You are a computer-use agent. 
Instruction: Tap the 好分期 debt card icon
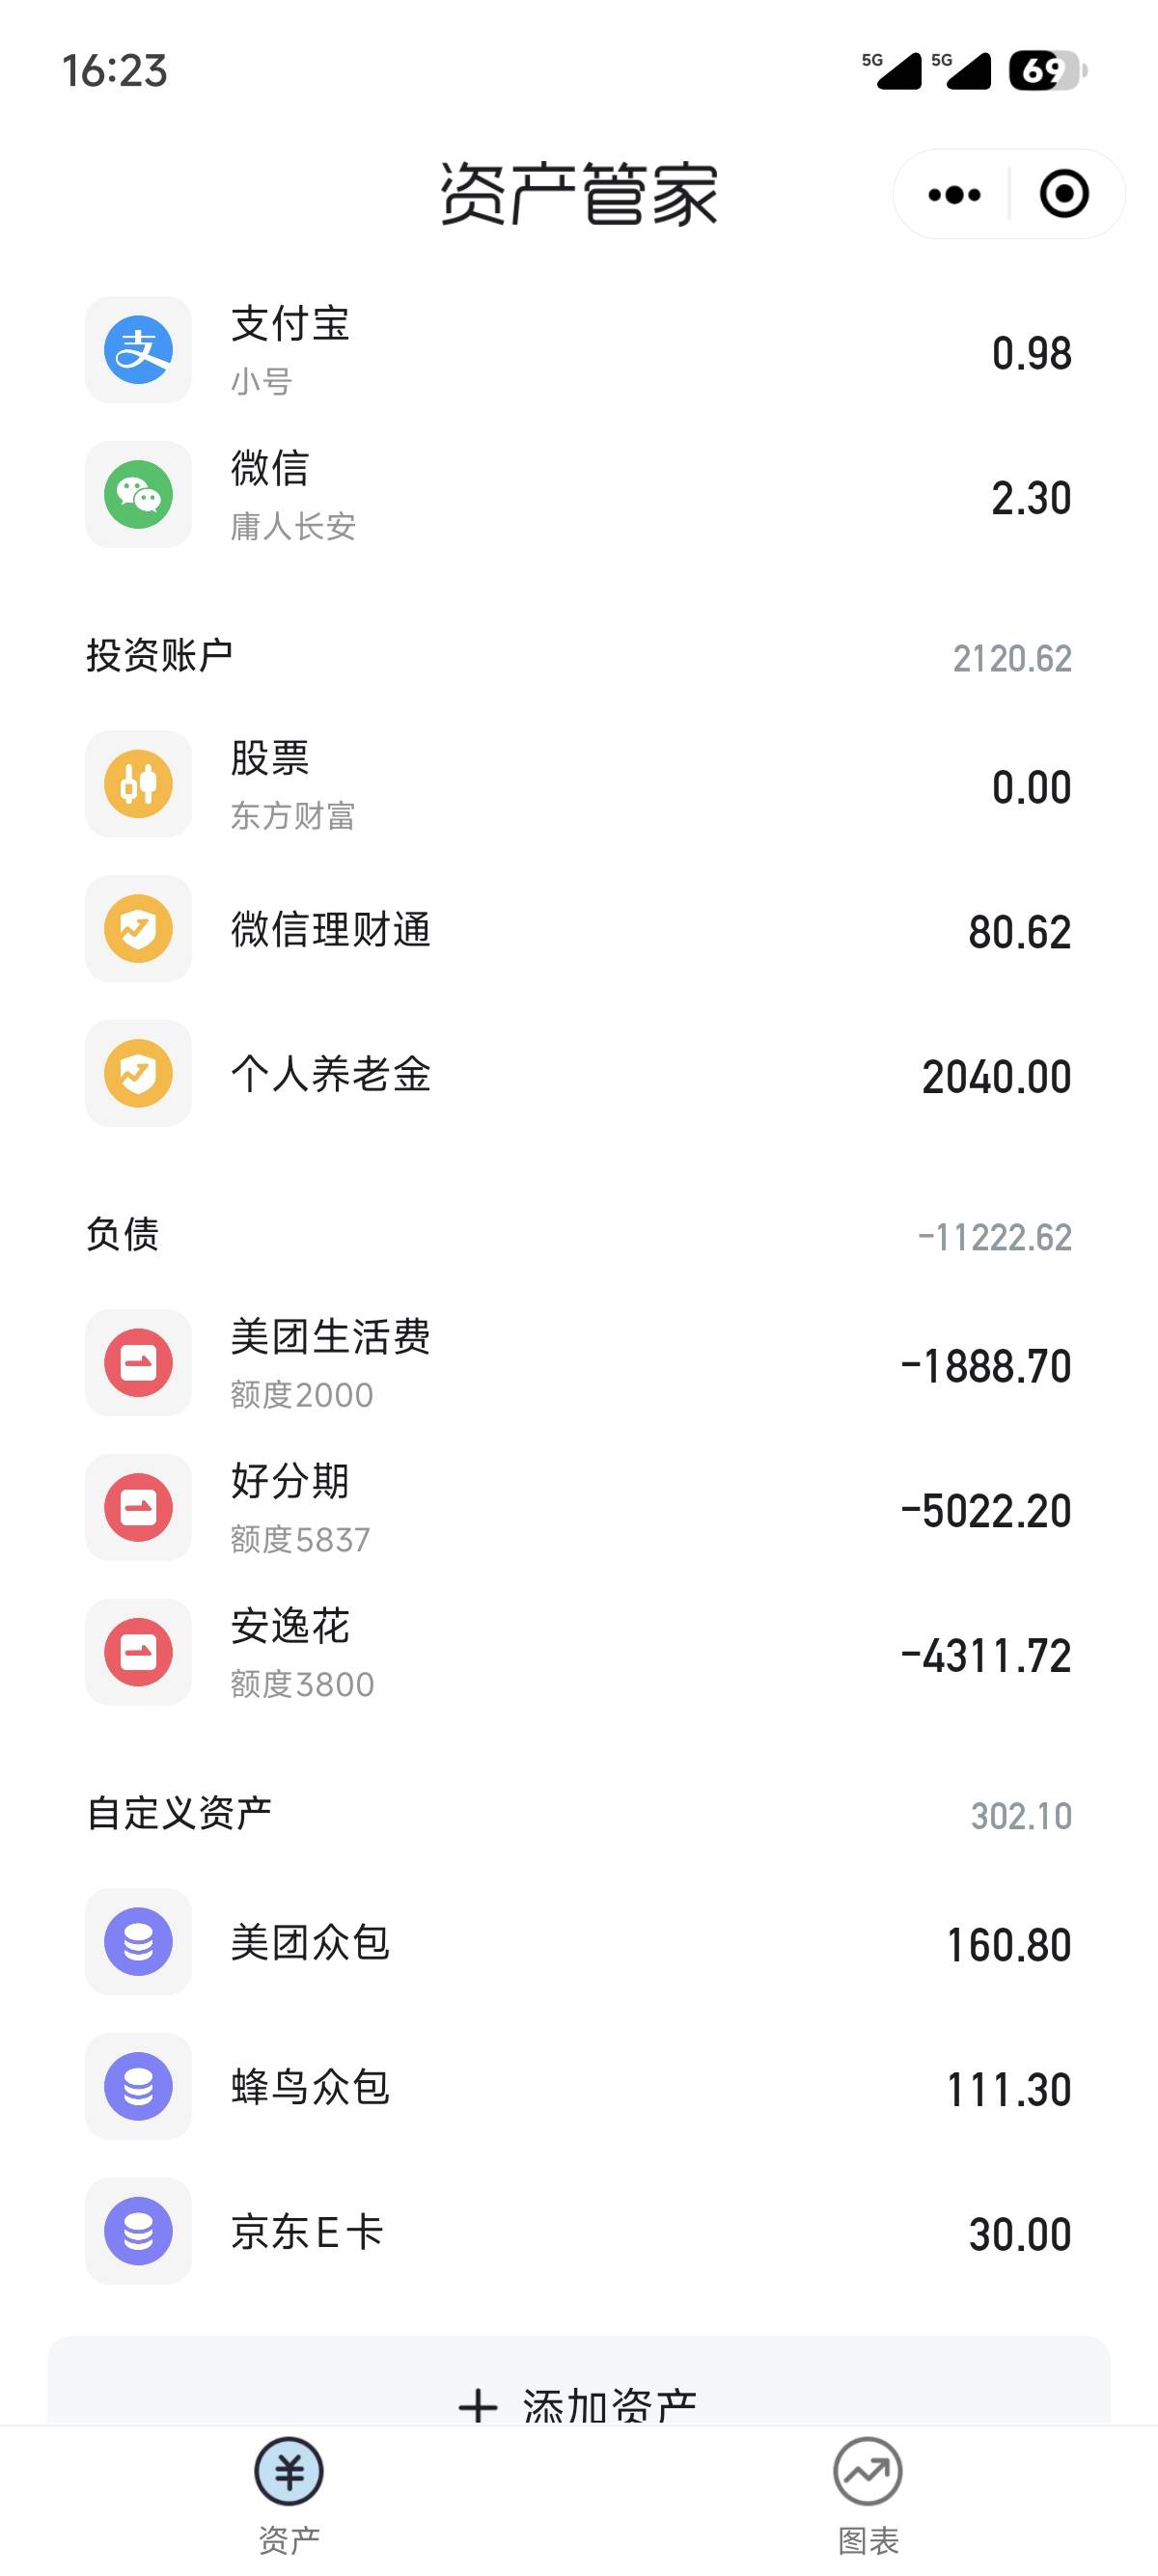[x=138, y=1508]
